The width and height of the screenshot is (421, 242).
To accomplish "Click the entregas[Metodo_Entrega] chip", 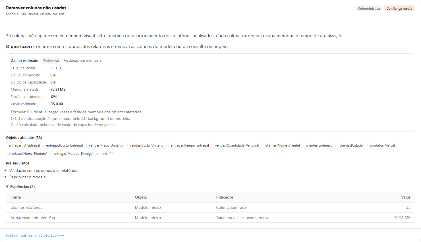I will [x=73, y=154].
